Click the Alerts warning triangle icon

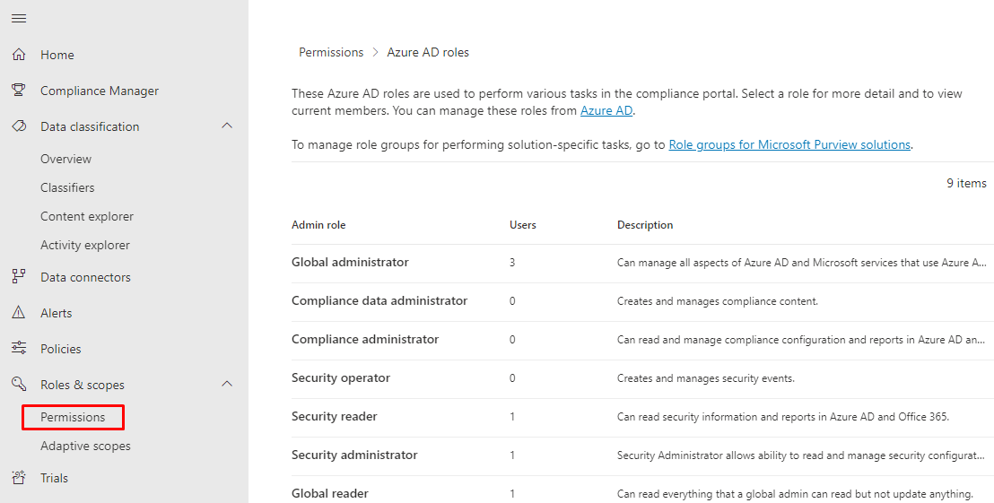pyautogui.click(x=19, y=313)
